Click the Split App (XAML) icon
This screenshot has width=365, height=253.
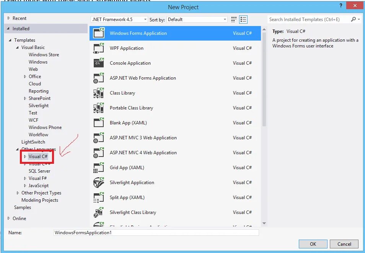point(99,197)
